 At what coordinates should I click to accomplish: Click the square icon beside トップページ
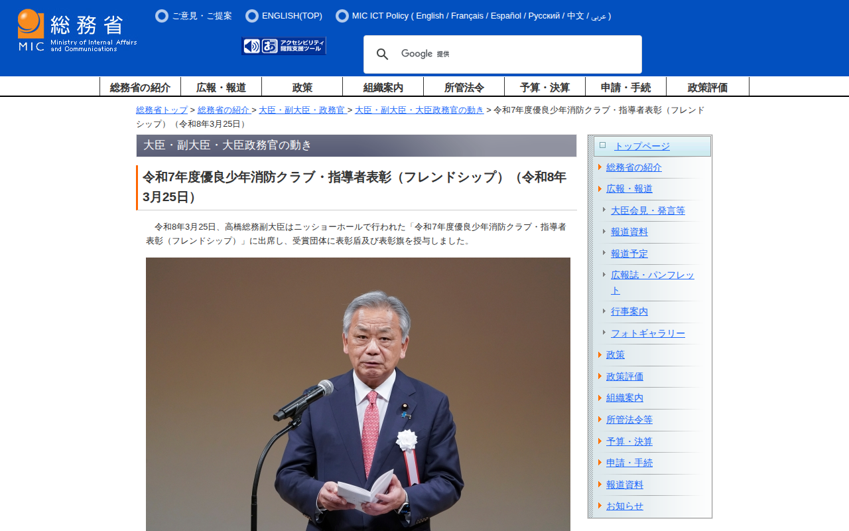[x=602, y=145]
